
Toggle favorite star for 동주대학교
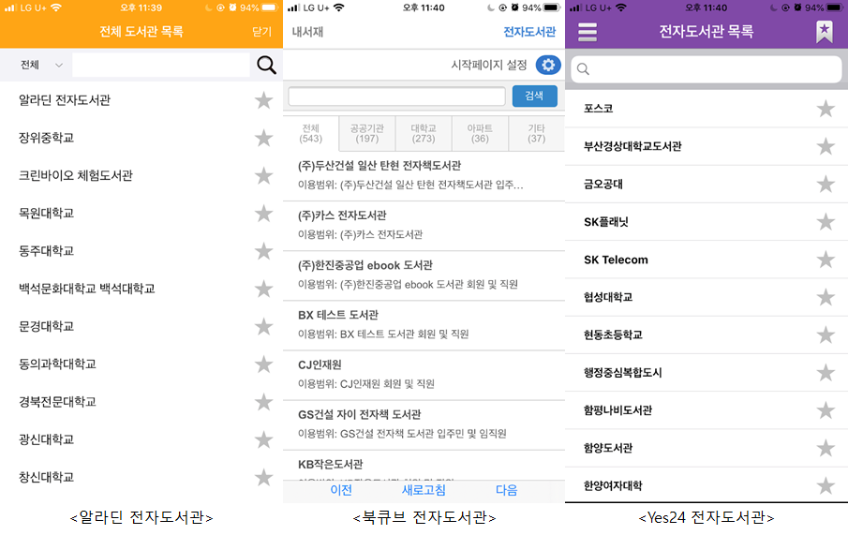(x=264, y=251)
